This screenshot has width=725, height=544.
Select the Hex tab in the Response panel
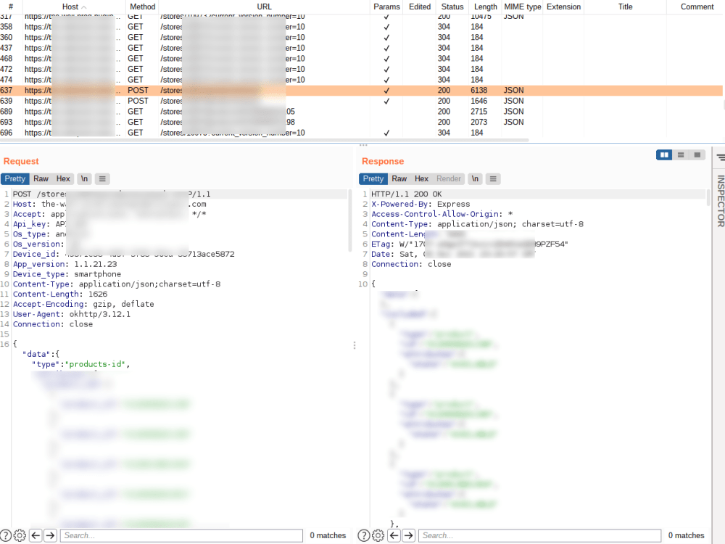click(421, 178)
